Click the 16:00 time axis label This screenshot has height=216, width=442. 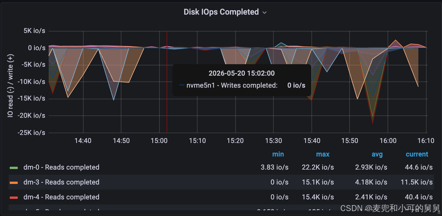(388, 141)
